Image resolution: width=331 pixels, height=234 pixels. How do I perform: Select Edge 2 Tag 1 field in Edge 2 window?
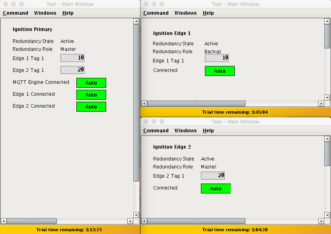tap(213, 176)
